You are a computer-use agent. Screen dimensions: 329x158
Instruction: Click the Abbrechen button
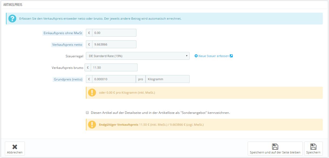pos(15,149)
